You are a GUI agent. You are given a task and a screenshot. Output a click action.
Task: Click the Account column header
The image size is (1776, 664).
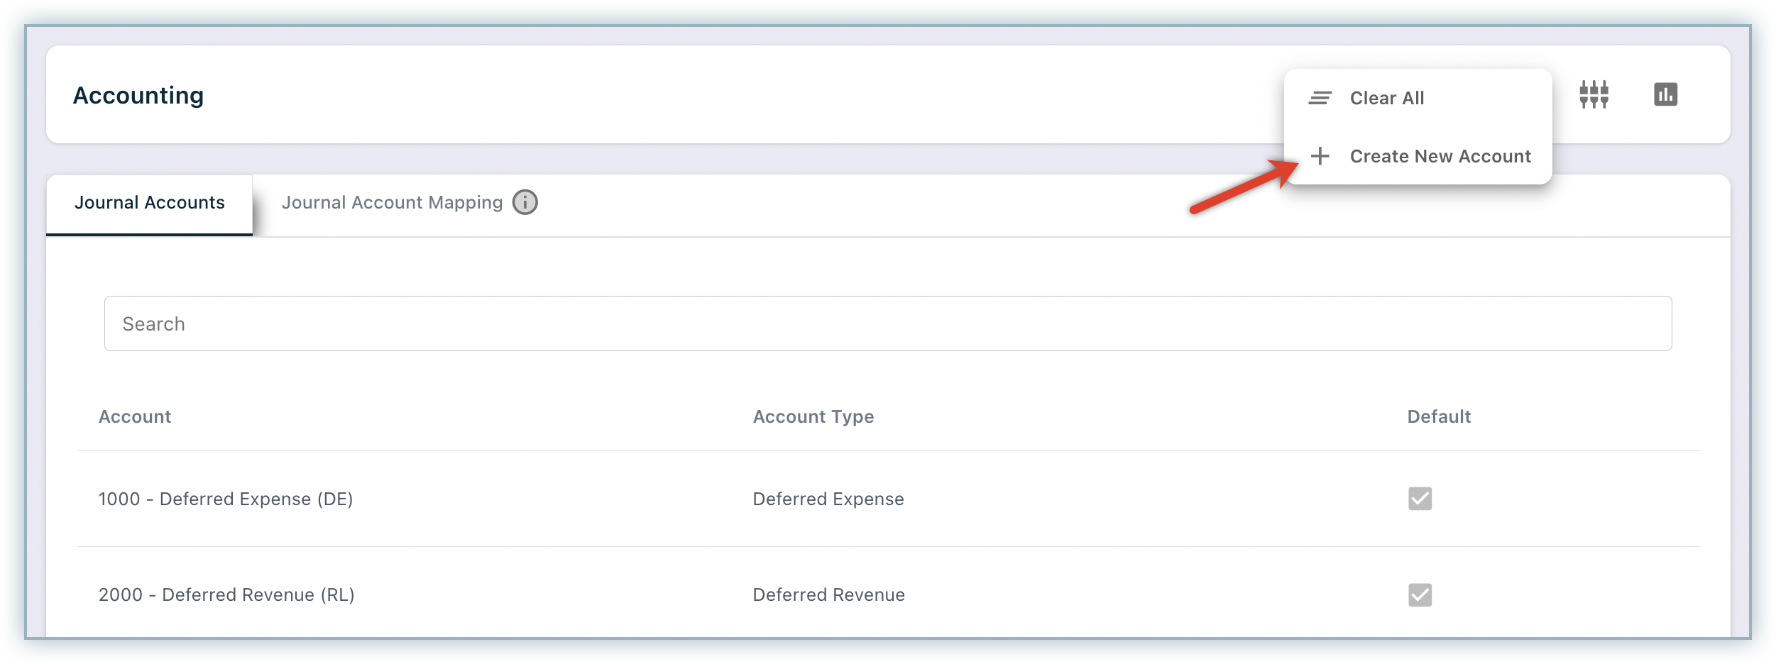pos(135,416)
